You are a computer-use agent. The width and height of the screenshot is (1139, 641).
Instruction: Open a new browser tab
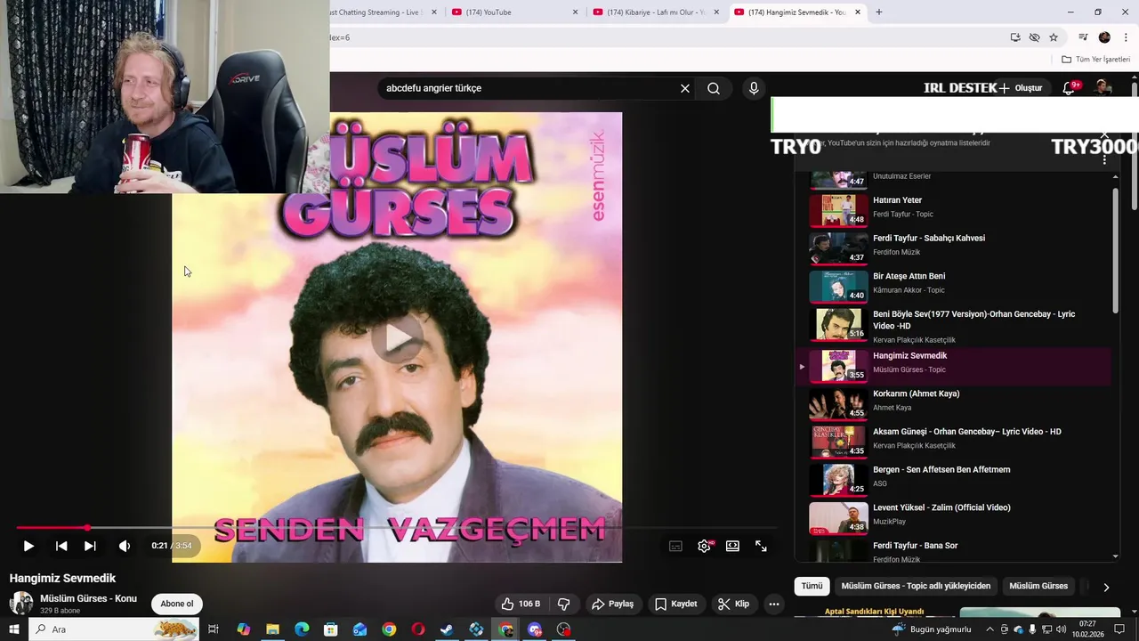point(878,12)
